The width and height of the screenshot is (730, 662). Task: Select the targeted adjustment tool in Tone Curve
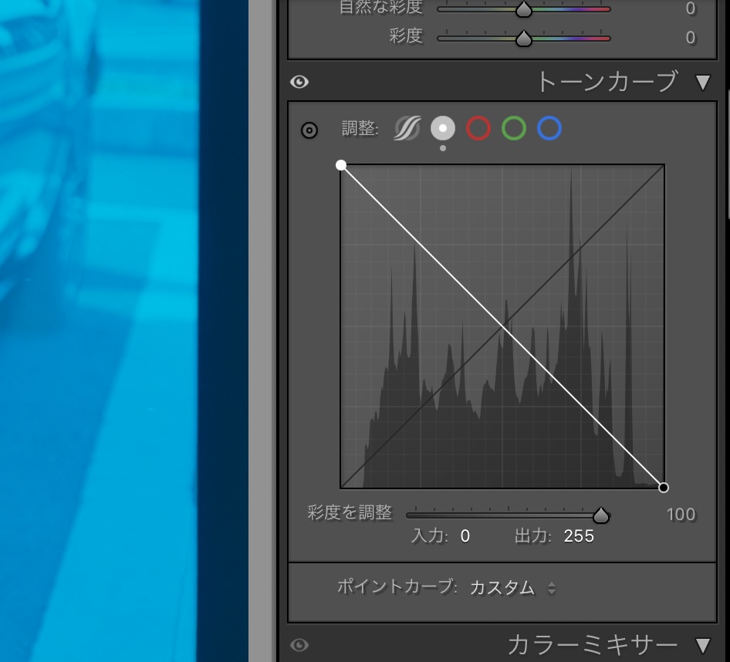309,130
